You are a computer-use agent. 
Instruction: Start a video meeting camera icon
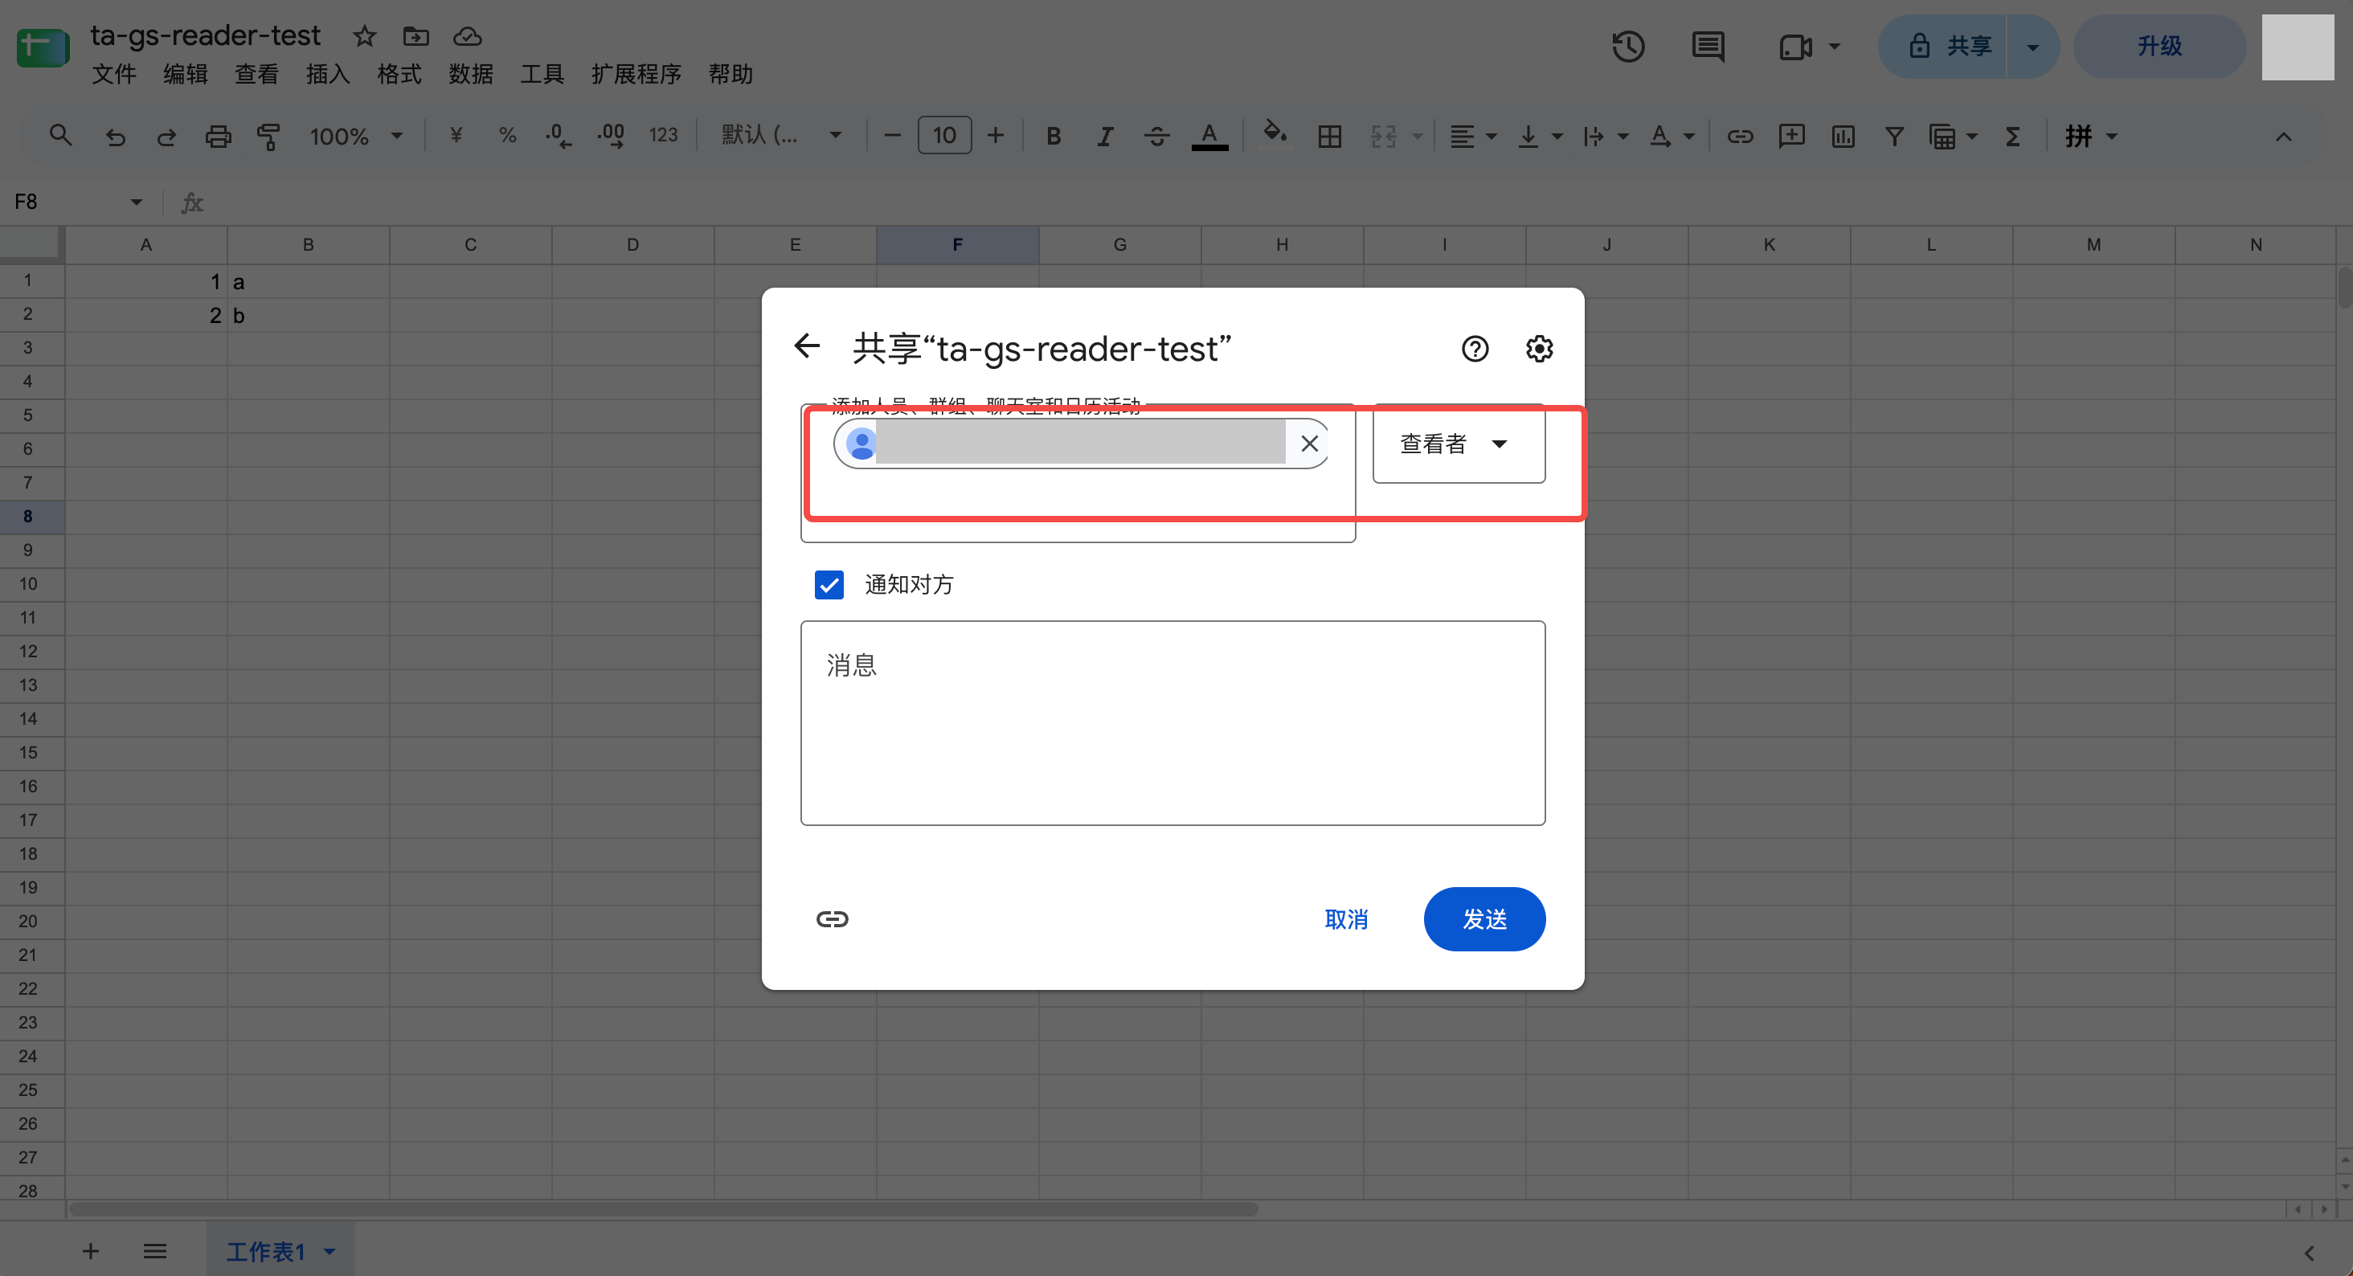[1795, 47]
